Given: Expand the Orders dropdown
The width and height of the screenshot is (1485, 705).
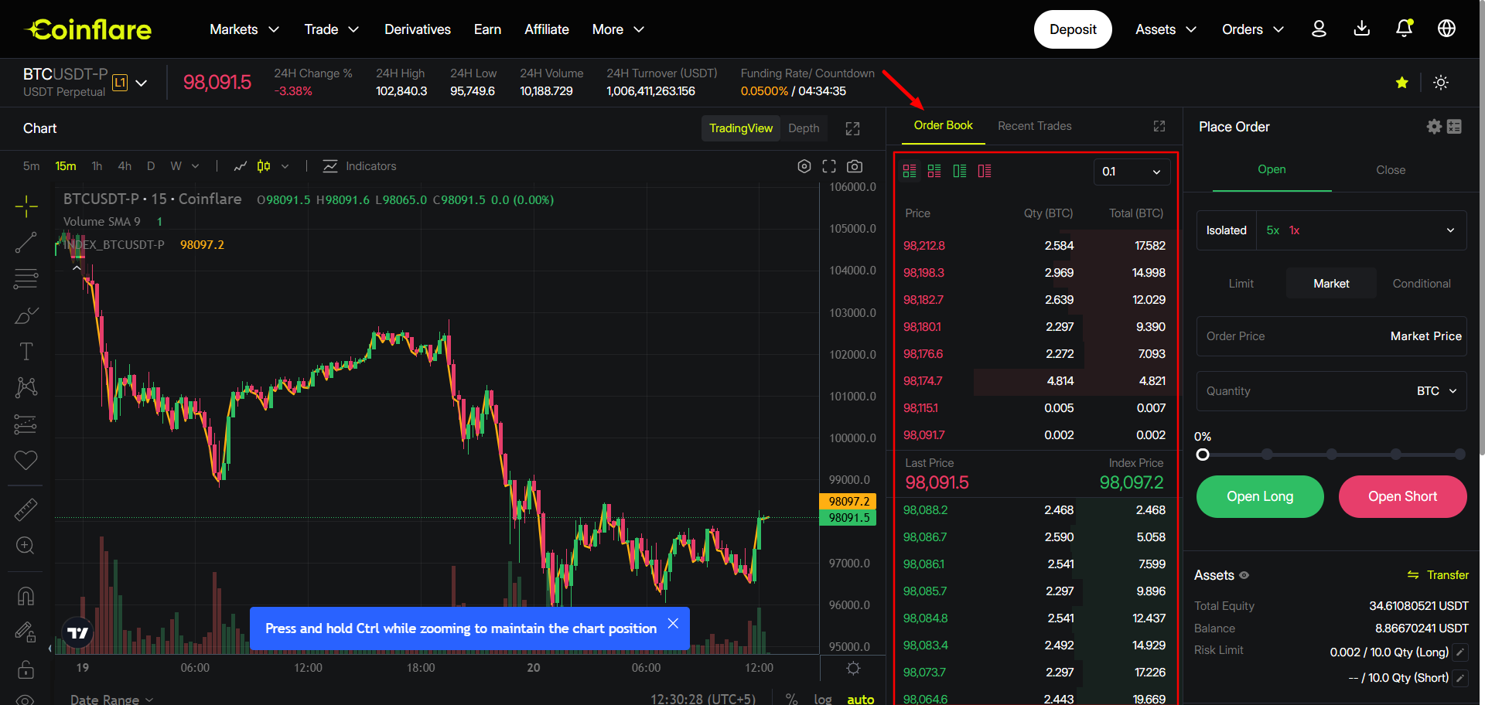Looking at the screenshot, I should pos(1253,29).
